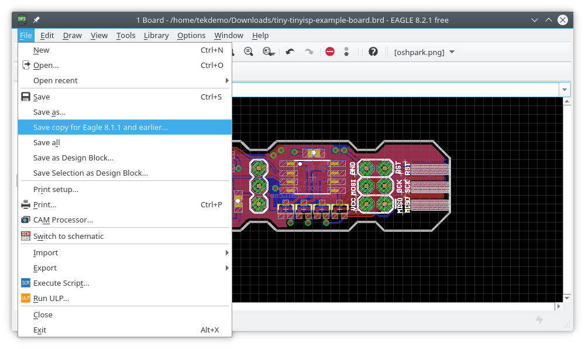This screenshot has height=349, width=585.
Task: Click the vertical scrollbar up arrow
Action: (x=567, y=101)
